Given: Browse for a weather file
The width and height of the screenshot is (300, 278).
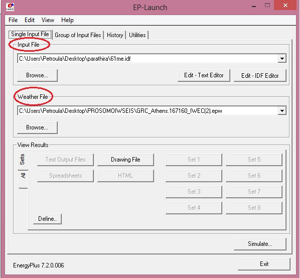Looking at the screenshot, I should pos(37,127).
